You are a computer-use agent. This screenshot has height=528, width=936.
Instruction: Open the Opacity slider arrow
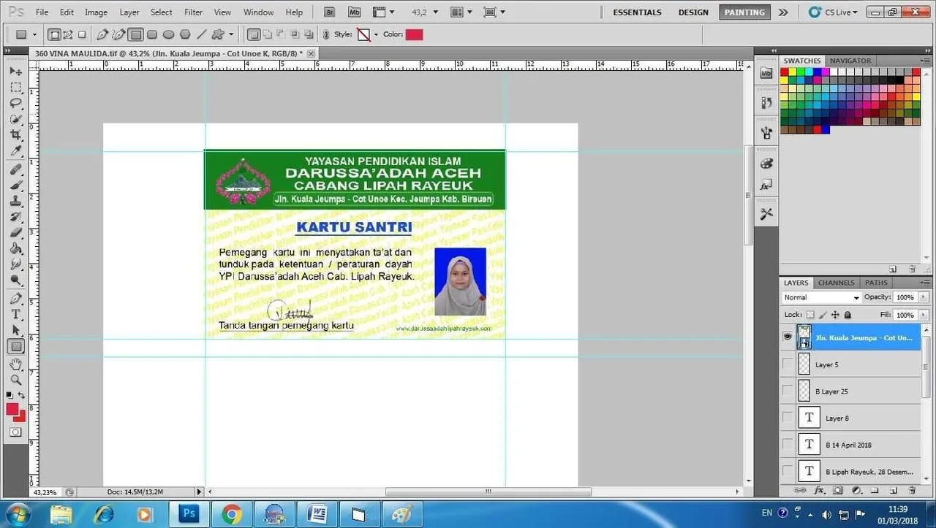pos(924,297)
